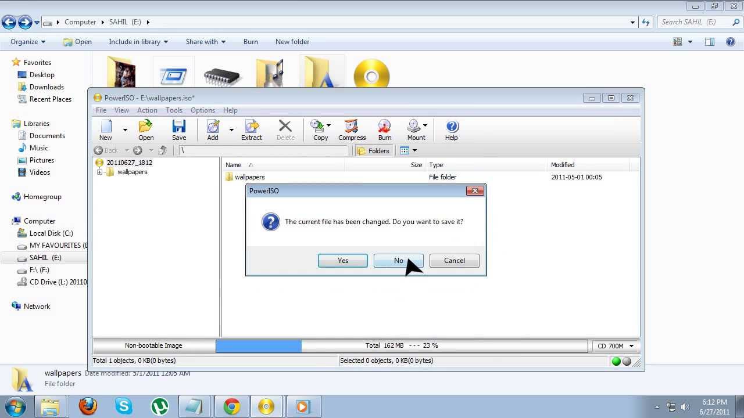Click the green status indicator circle

[616, 361]
